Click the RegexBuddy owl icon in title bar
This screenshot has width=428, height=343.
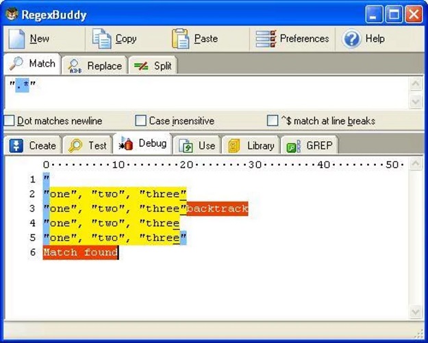[12, 14]
